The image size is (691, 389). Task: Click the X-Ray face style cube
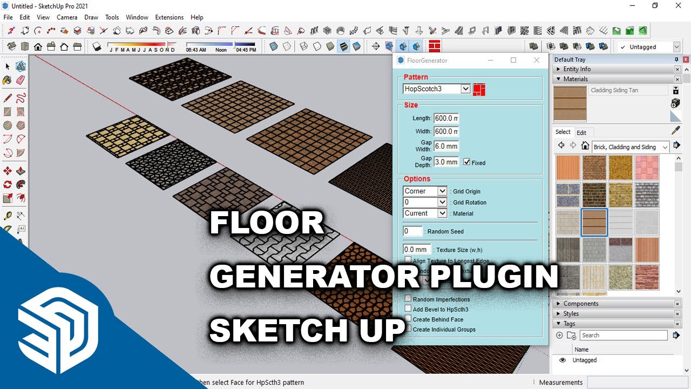click(x=274, y=46)
